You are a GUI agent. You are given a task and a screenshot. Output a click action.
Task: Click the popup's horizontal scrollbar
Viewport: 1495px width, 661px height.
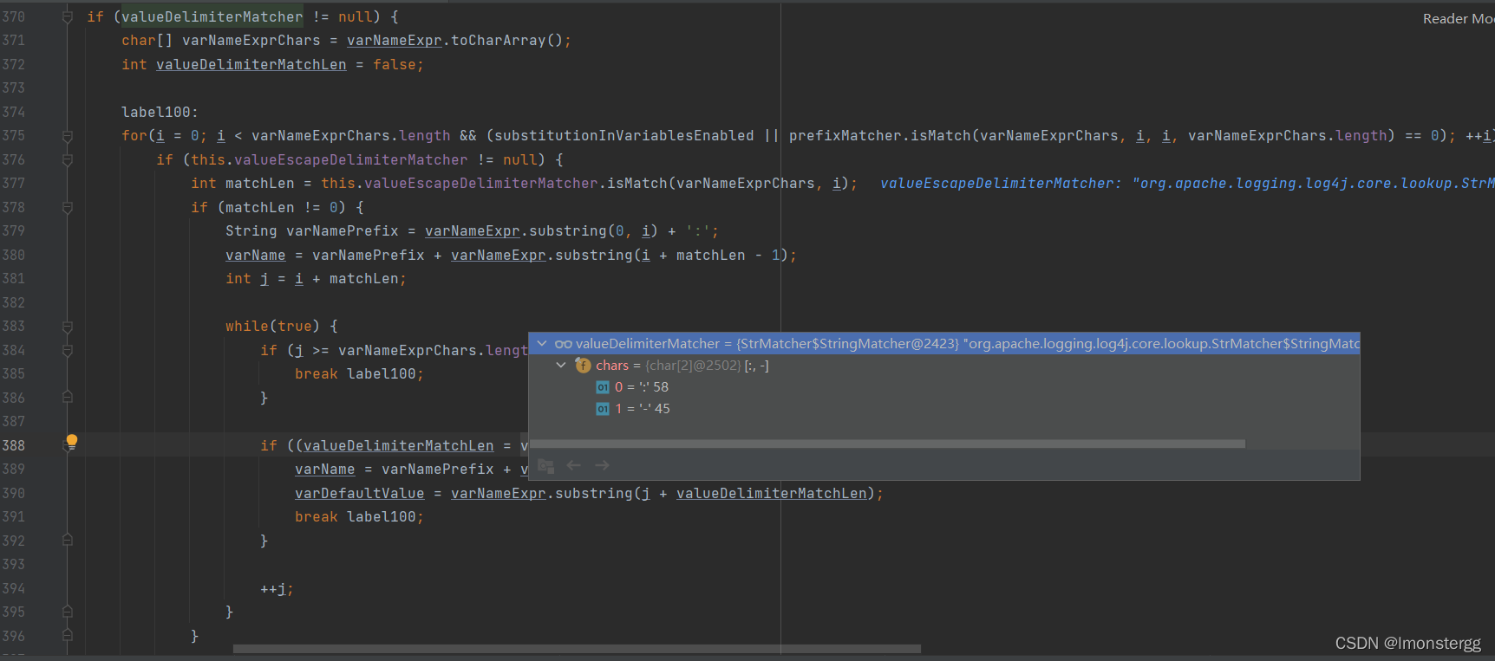coord(887,444)
